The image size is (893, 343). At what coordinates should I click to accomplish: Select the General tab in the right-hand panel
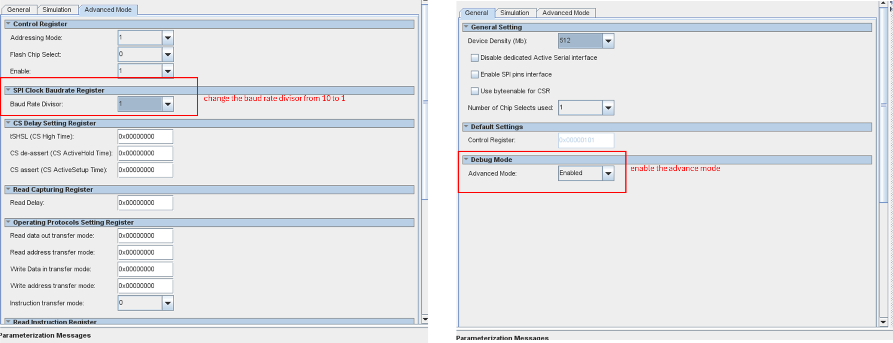click(x=476, y=13)
